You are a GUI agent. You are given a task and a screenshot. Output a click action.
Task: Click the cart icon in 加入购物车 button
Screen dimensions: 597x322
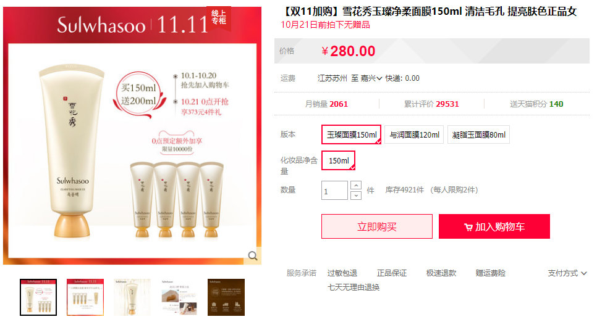(x=468, y=228)
